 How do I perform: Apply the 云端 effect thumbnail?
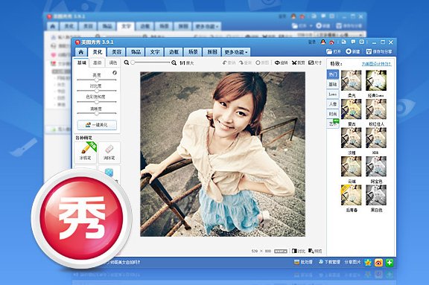point(352,167)
